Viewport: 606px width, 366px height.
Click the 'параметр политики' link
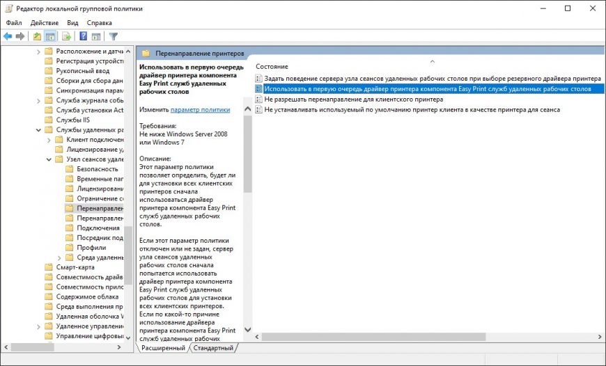(200, 110)
